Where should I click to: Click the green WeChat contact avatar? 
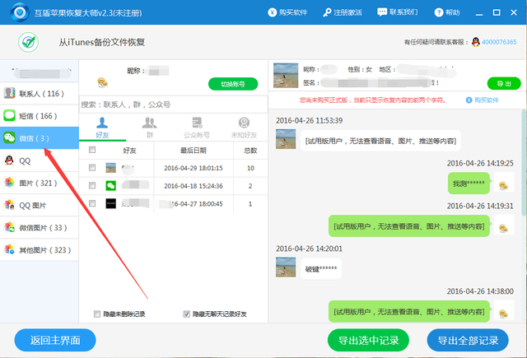(x=110, y=185)
